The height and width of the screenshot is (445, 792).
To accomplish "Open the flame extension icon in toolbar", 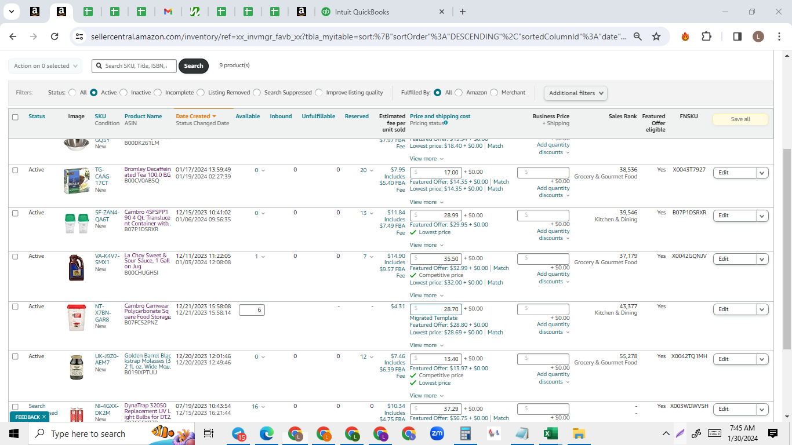I will [x=685, y=37].
